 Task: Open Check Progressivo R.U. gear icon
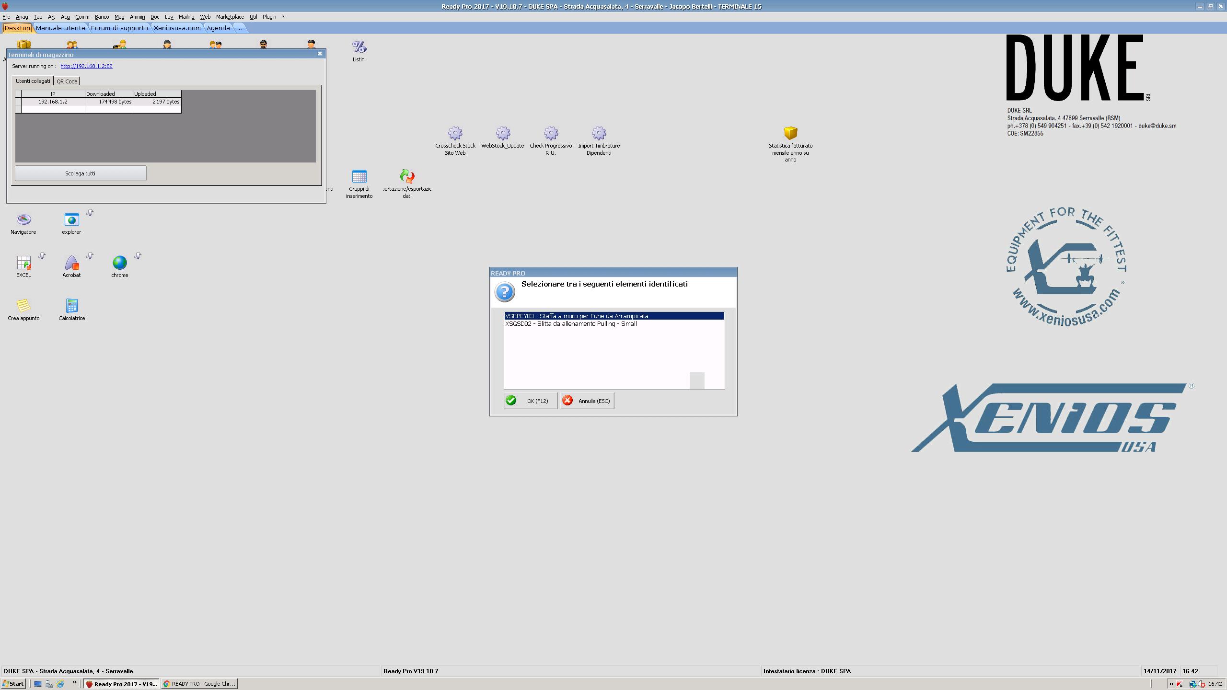(x=551, y=133)
